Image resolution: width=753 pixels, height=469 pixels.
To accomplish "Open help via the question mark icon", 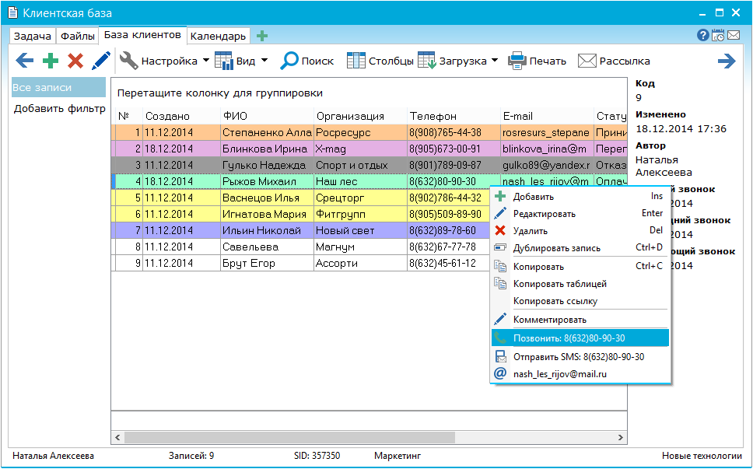I will pyautogui.click(x=702, y=36).
